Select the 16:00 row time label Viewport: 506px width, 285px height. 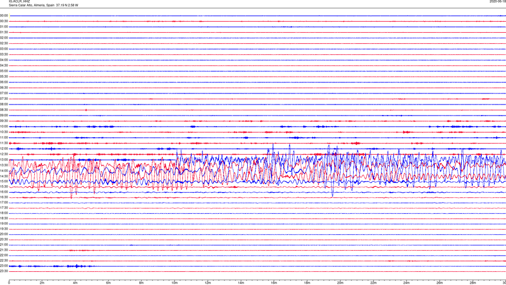click(x=4, y=192)
